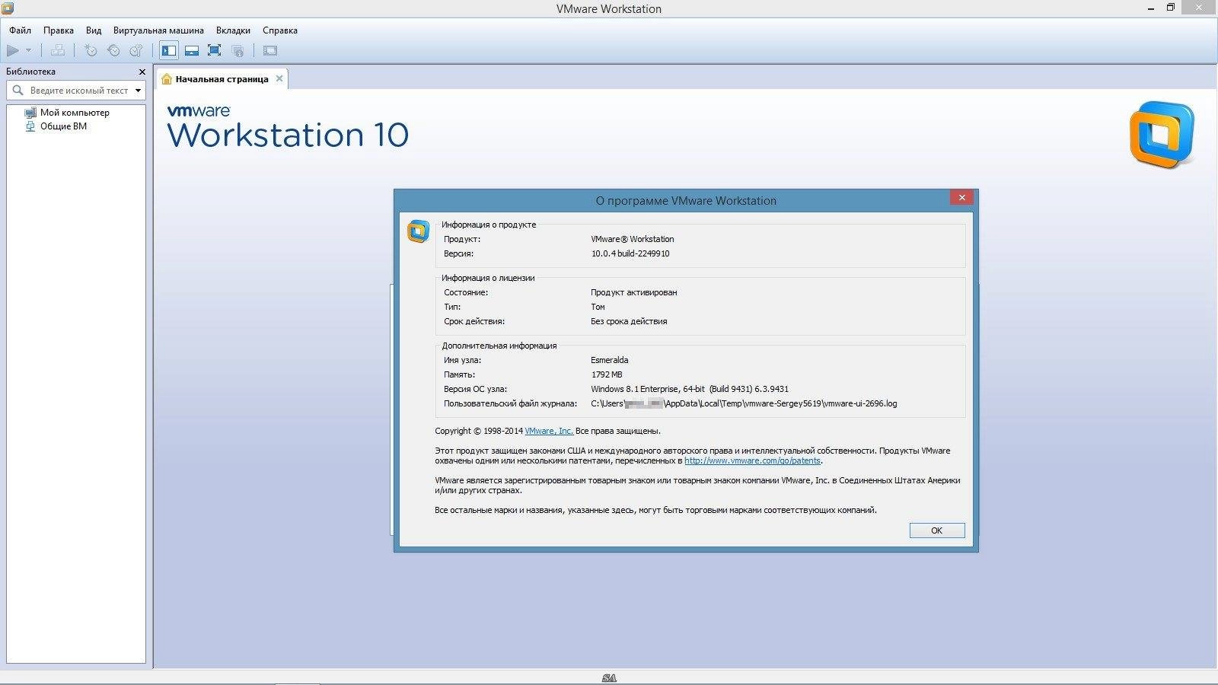Image resolution: width=1218 pixels, height=685 pixels.
Task: Click the computer icon next to Мой компьютер
Action: click(30, 113)
